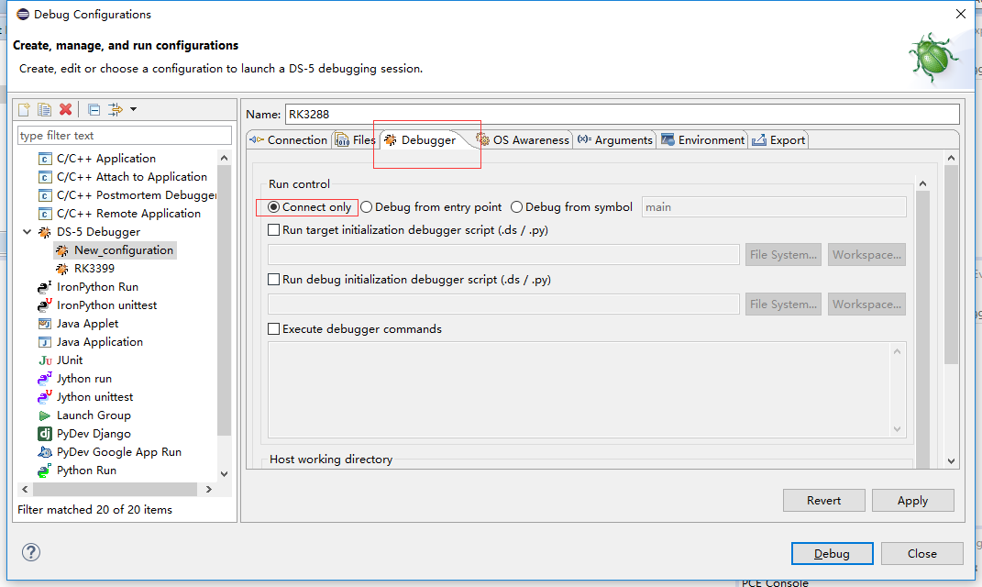This screenshot has width=982, height=587.
Task: Switch to the OS Awareness tab
Action: coord(523,139)
